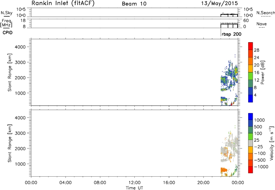Image resolution: width=275 pixels, height=190 pixels.
Task: Click the frequency bar in the Freq. panel
Action: click(229, 26)
